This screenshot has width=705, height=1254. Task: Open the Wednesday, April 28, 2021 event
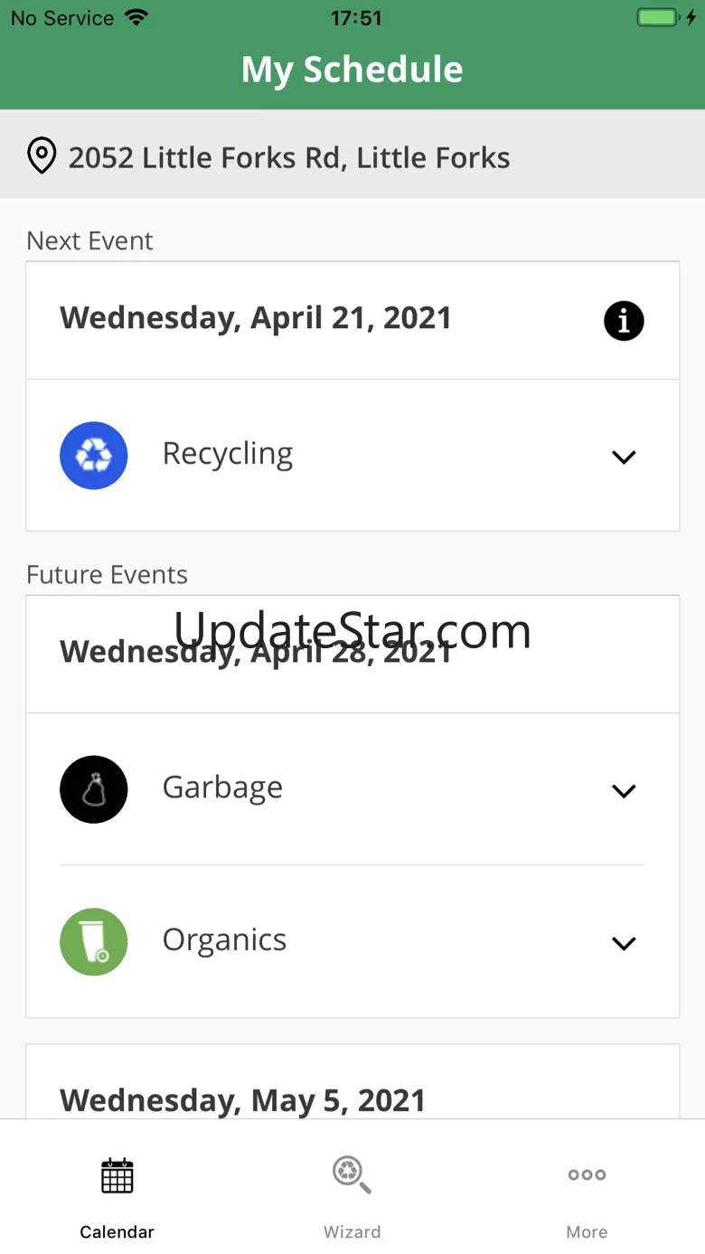click(x=257, y=653)
